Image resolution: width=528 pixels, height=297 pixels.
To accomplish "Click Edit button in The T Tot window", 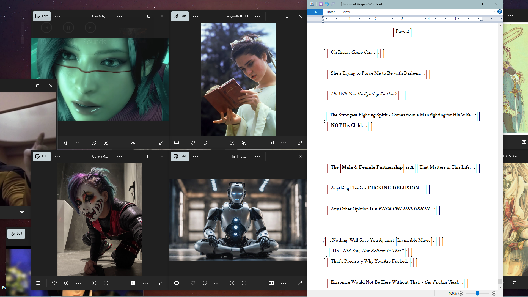I will coord(180,156).
